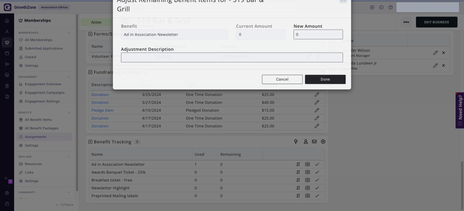Viewport: 464px width, 211px height.
Task: Collapse the ENGAGEMENT sidebar group
Action: (69, 77)
